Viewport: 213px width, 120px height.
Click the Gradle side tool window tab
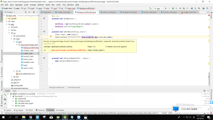click(211, 15)
